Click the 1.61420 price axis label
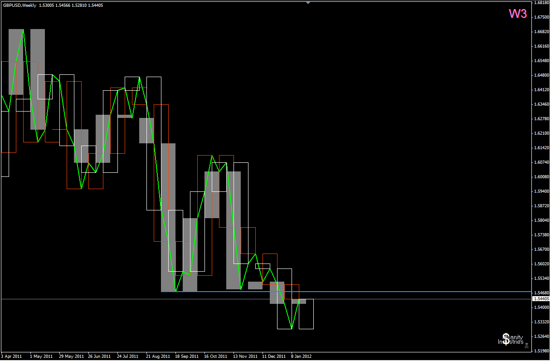This screenshot has height=361, width=550. [x=541, y=148]
